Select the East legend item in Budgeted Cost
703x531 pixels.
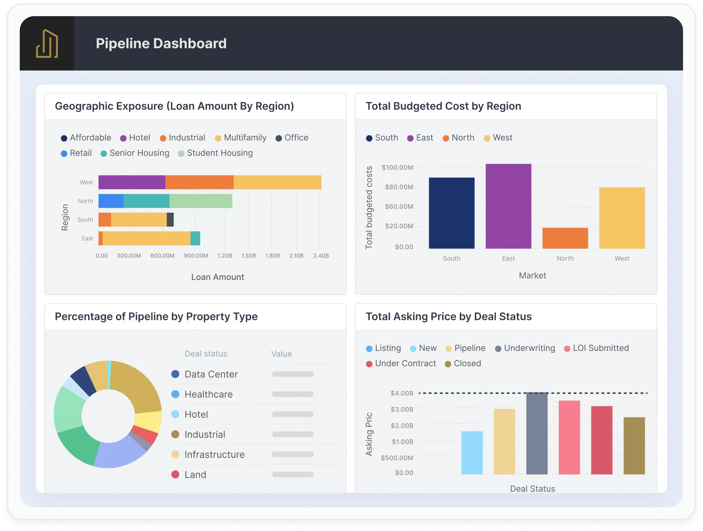pos(410,138)
